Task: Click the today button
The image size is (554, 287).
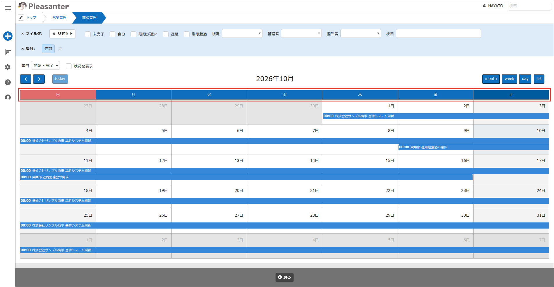Action: pyautogui.click(x=60, y=79)
